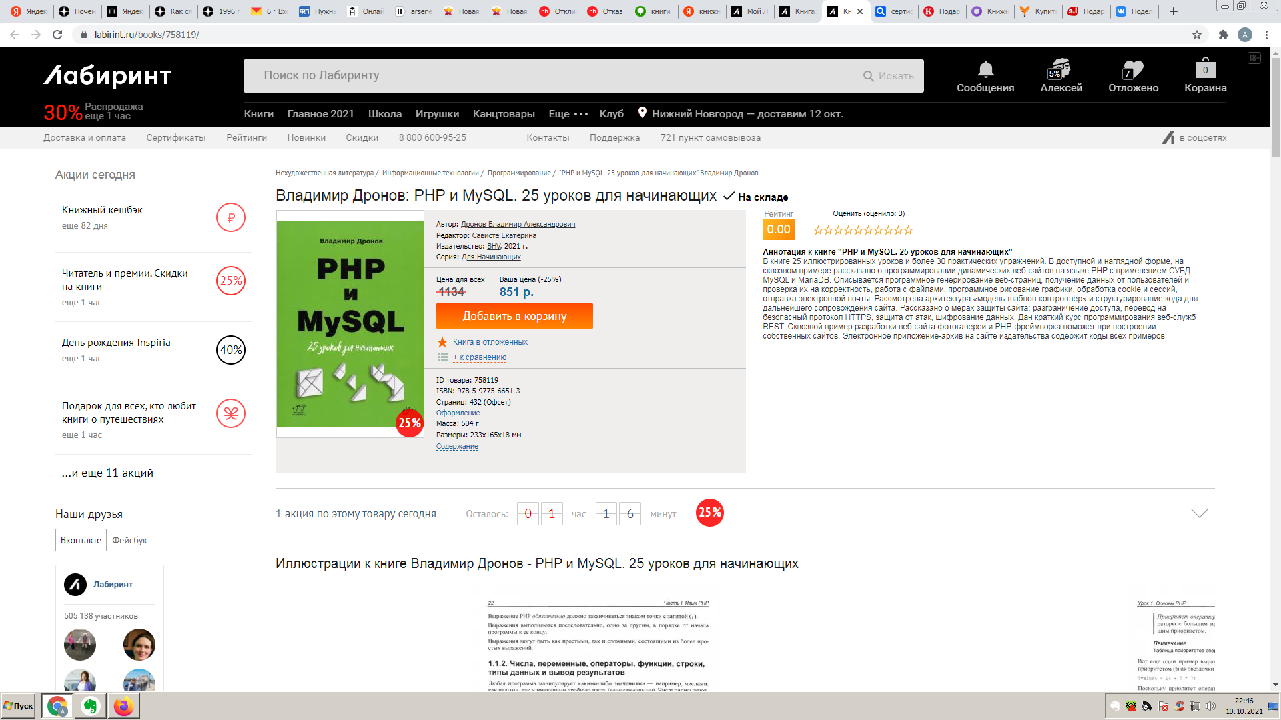Click the 30% Распродажа banner
Image resolution: width=1281 pixels, height=720 pixels.
point(93,112)
